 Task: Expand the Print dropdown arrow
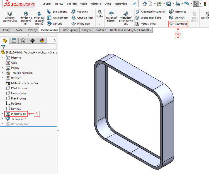coord(182,4)
